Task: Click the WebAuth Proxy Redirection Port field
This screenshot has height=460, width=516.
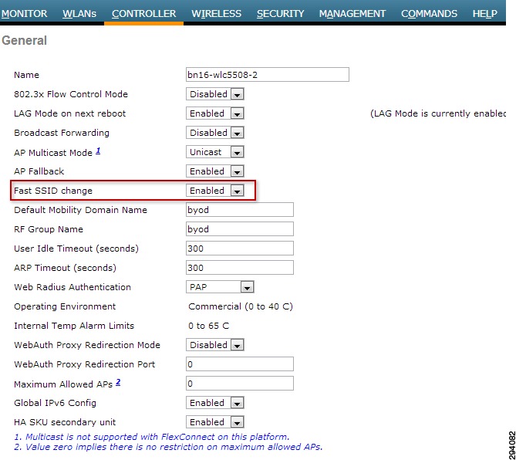Action: [x=240, y=364]
